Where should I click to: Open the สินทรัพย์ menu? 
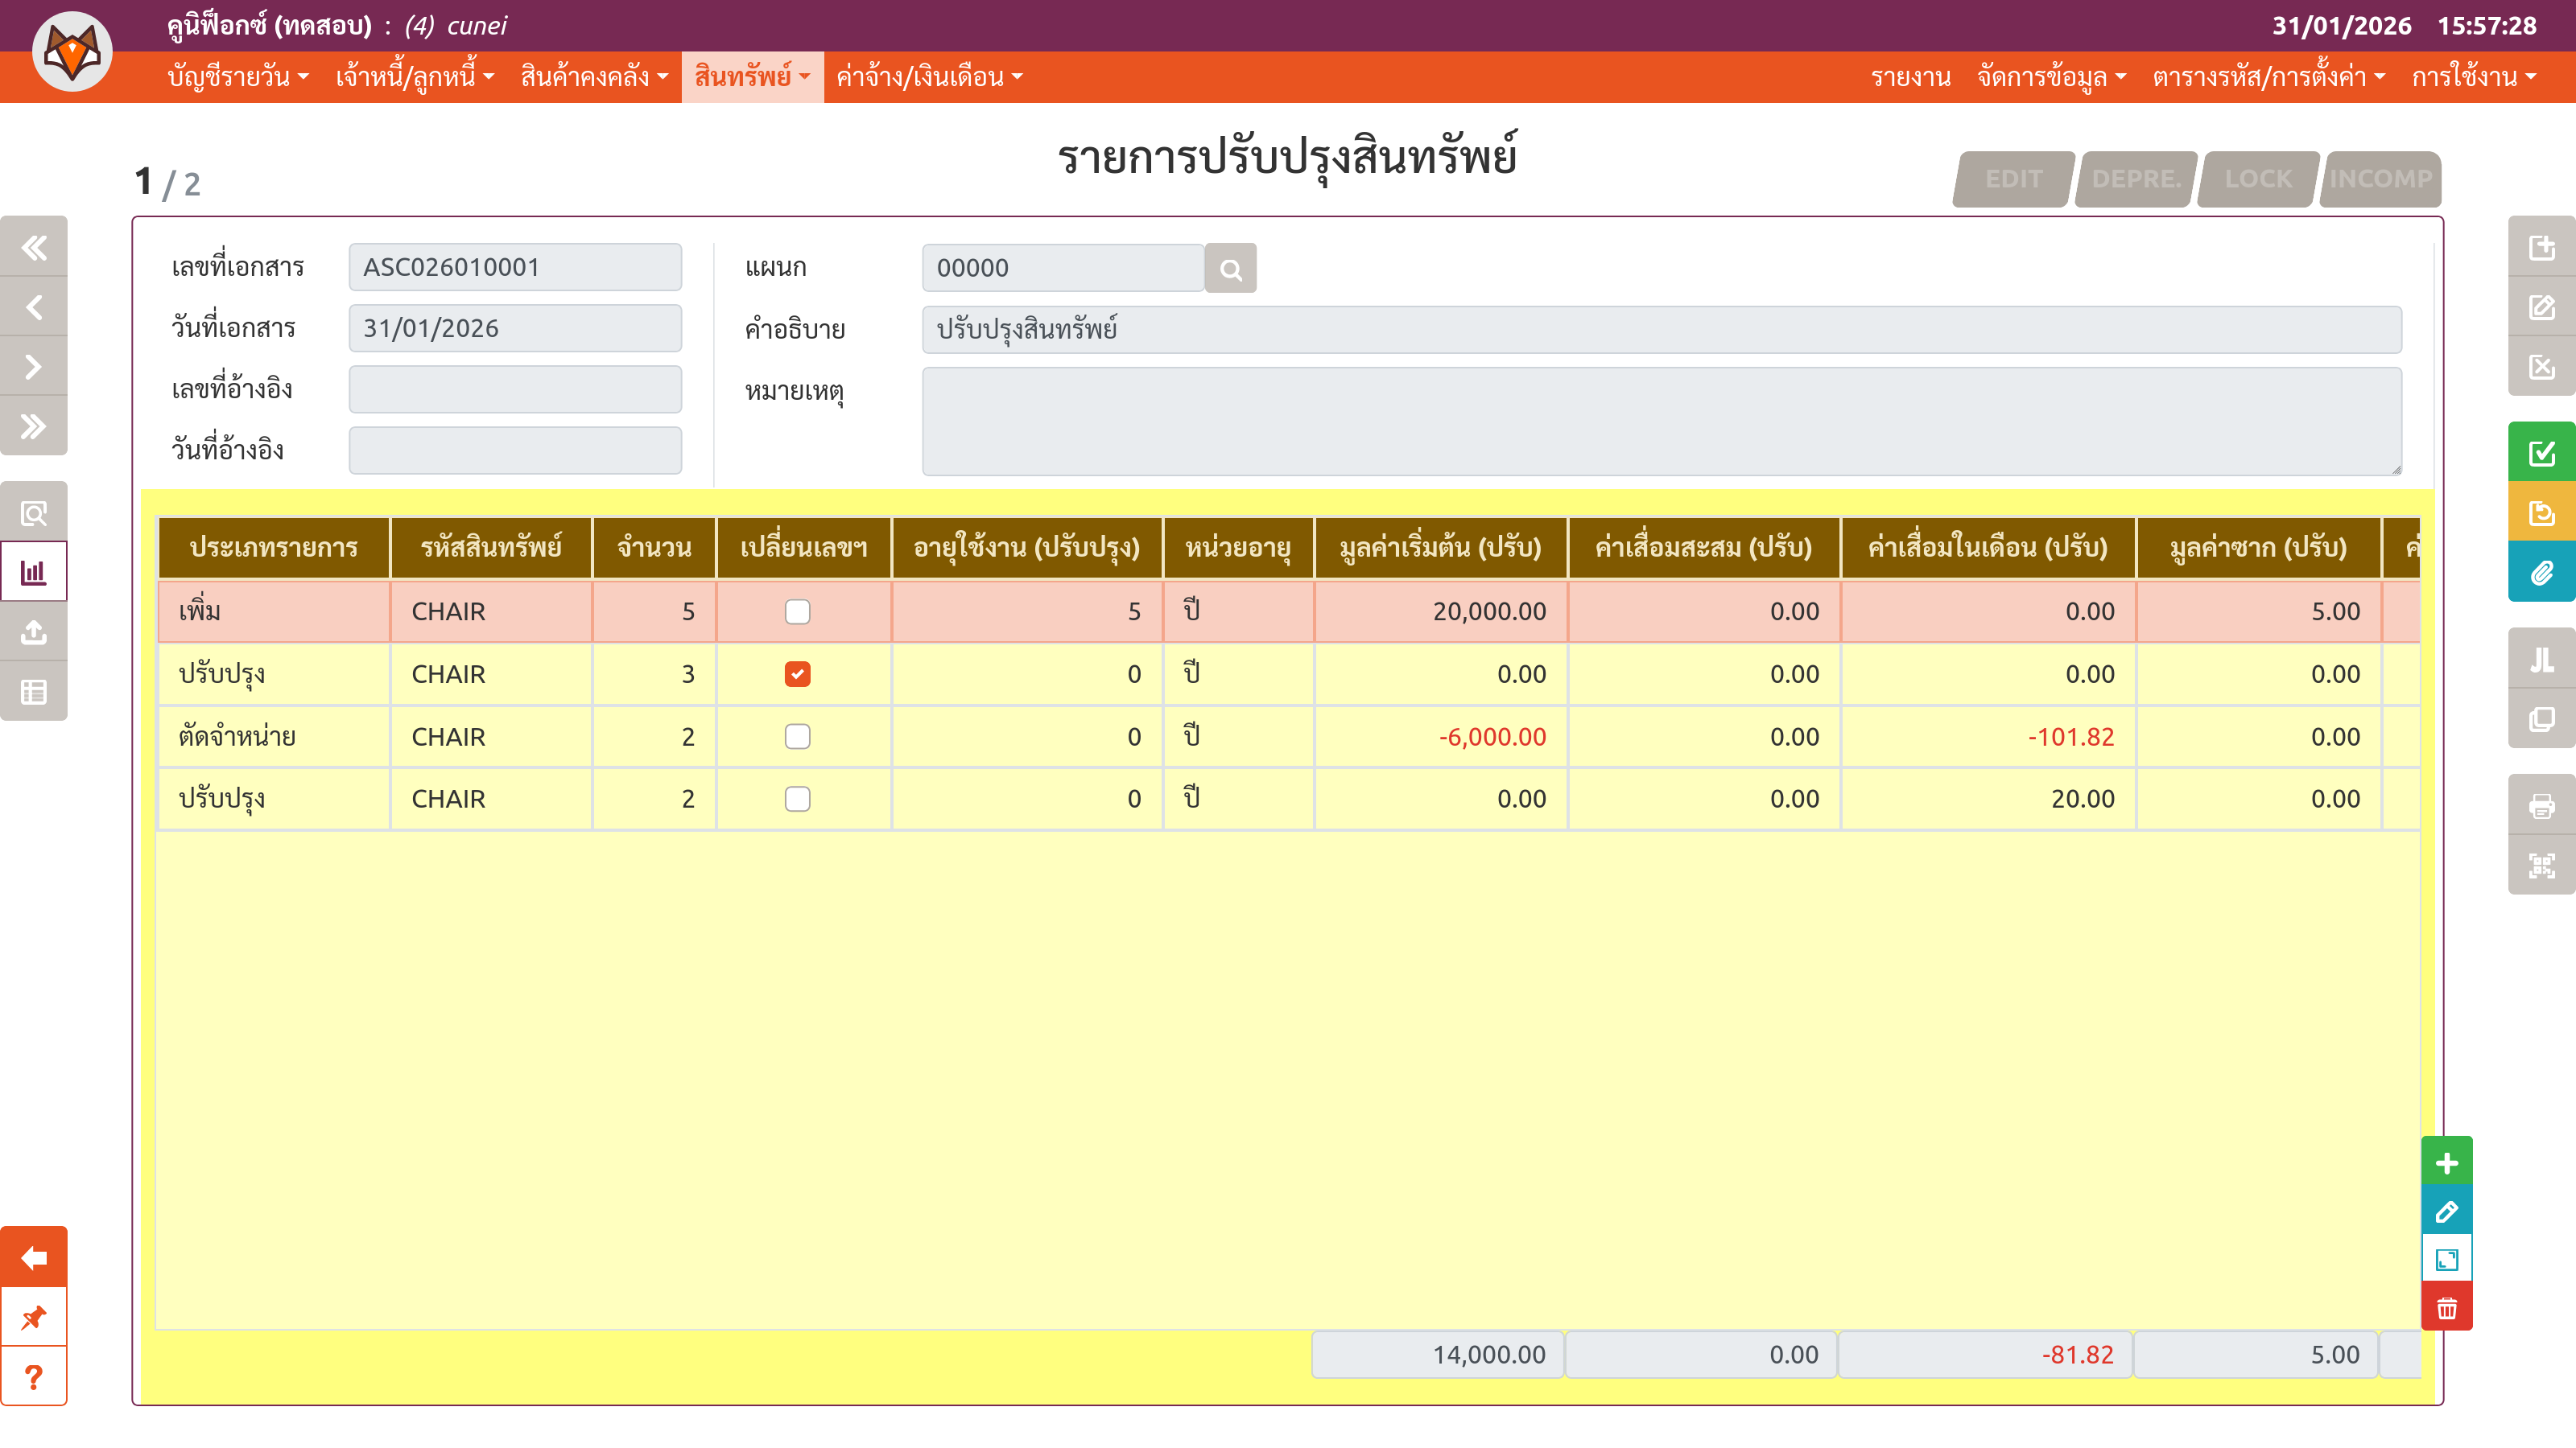click(x=752, y=77)
